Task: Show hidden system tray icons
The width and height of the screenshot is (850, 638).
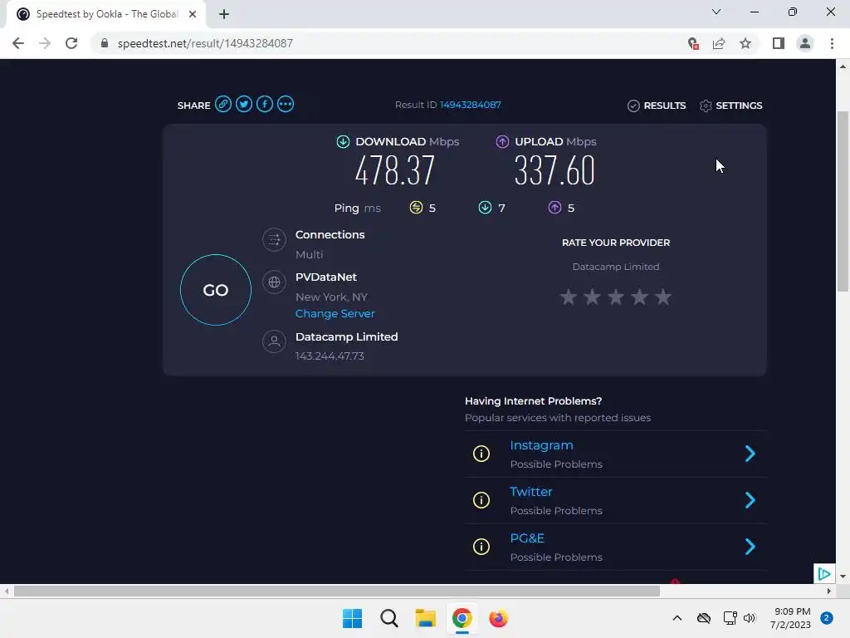Action: (677, 618)
